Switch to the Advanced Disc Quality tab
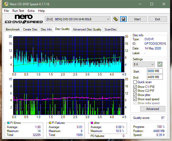 tap(87, 29)
